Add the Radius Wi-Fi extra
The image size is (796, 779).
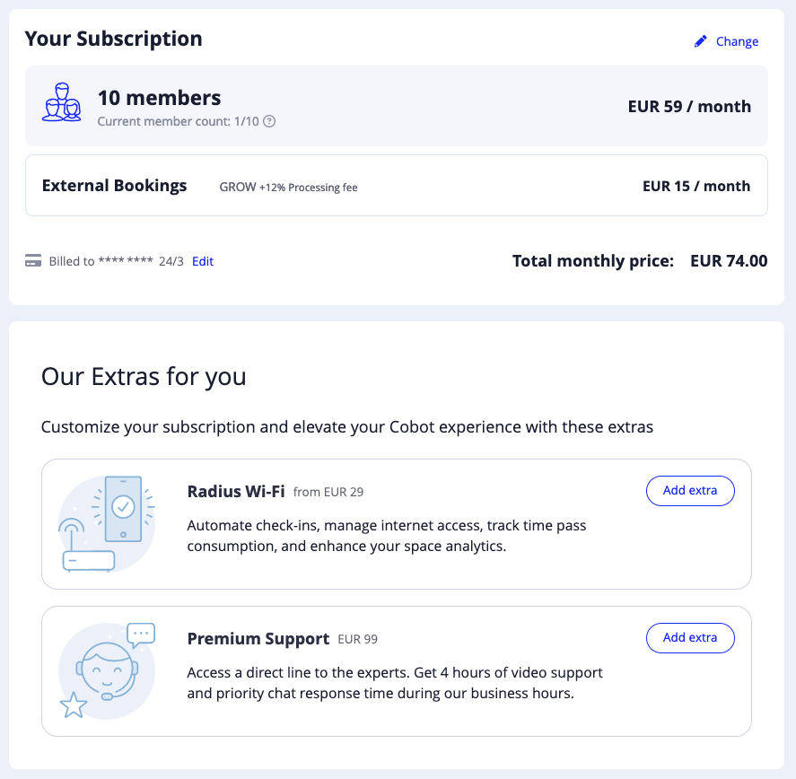click(689, 490)
